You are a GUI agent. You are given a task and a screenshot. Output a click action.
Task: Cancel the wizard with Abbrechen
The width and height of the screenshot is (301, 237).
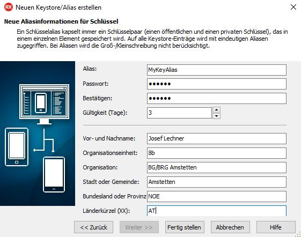tap(230, 227)
